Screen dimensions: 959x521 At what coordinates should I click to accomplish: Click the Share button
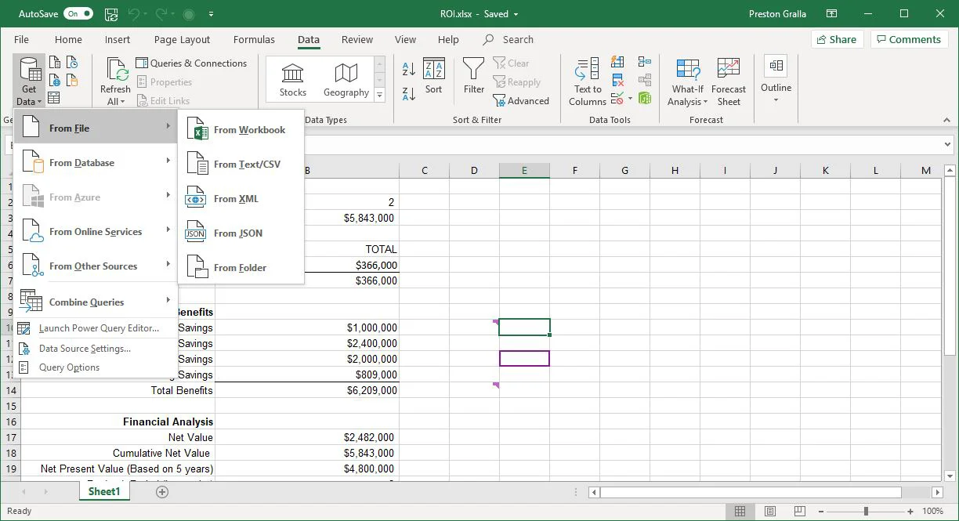click(x=837, y=38)
